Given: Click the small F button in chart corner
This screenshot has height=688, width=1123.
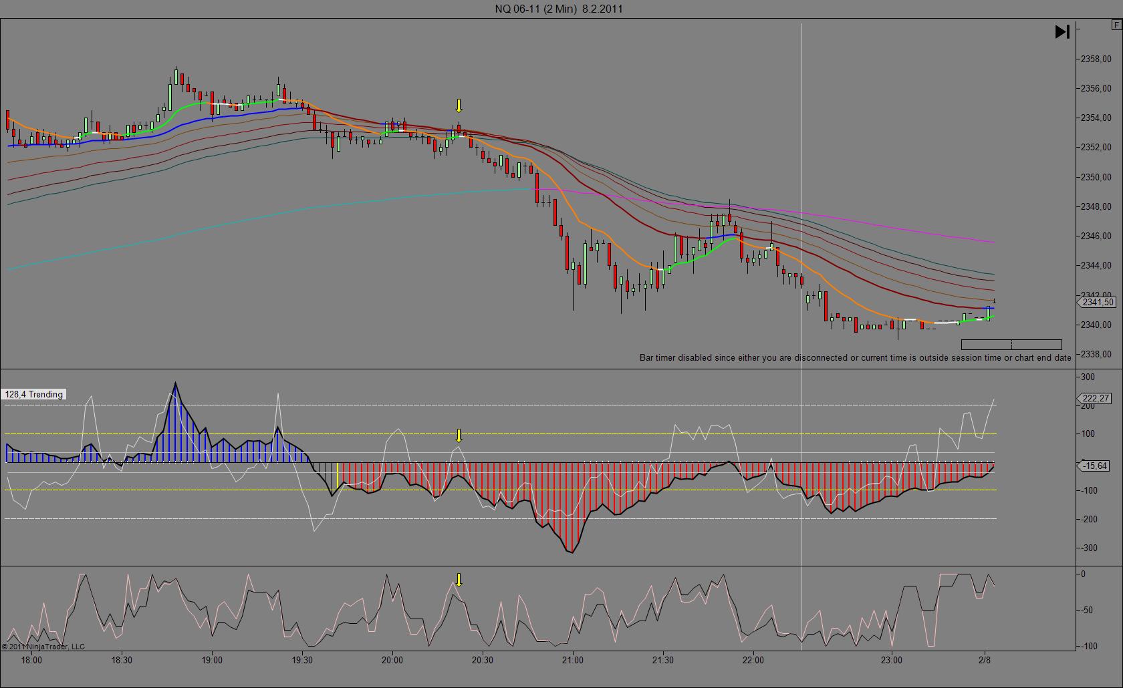Looking at the screenshot, I should [1116, 25].
